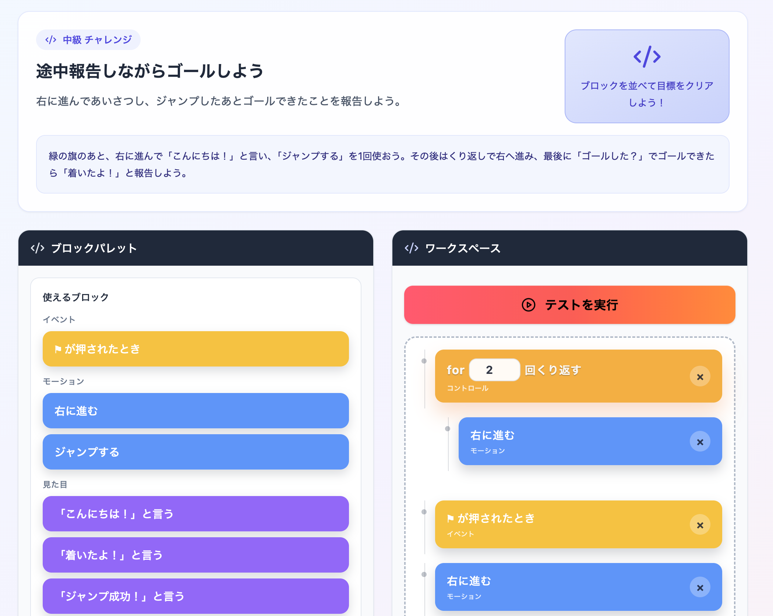Screen dimensions: 773x616
Task: Click the 中級 チャレンジ level badge
Action: coord(88,40)
